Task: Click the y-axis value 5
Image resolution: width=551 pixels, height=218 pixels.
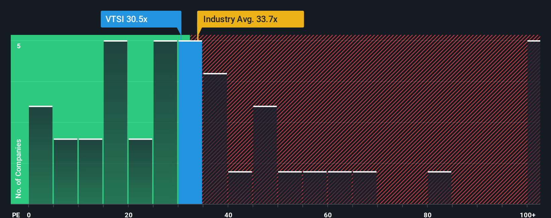Action: [x=19, y=46]
